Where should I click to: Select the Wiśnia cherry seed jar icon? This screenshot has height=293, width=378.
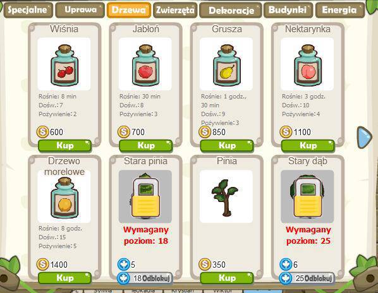[64, 65]
